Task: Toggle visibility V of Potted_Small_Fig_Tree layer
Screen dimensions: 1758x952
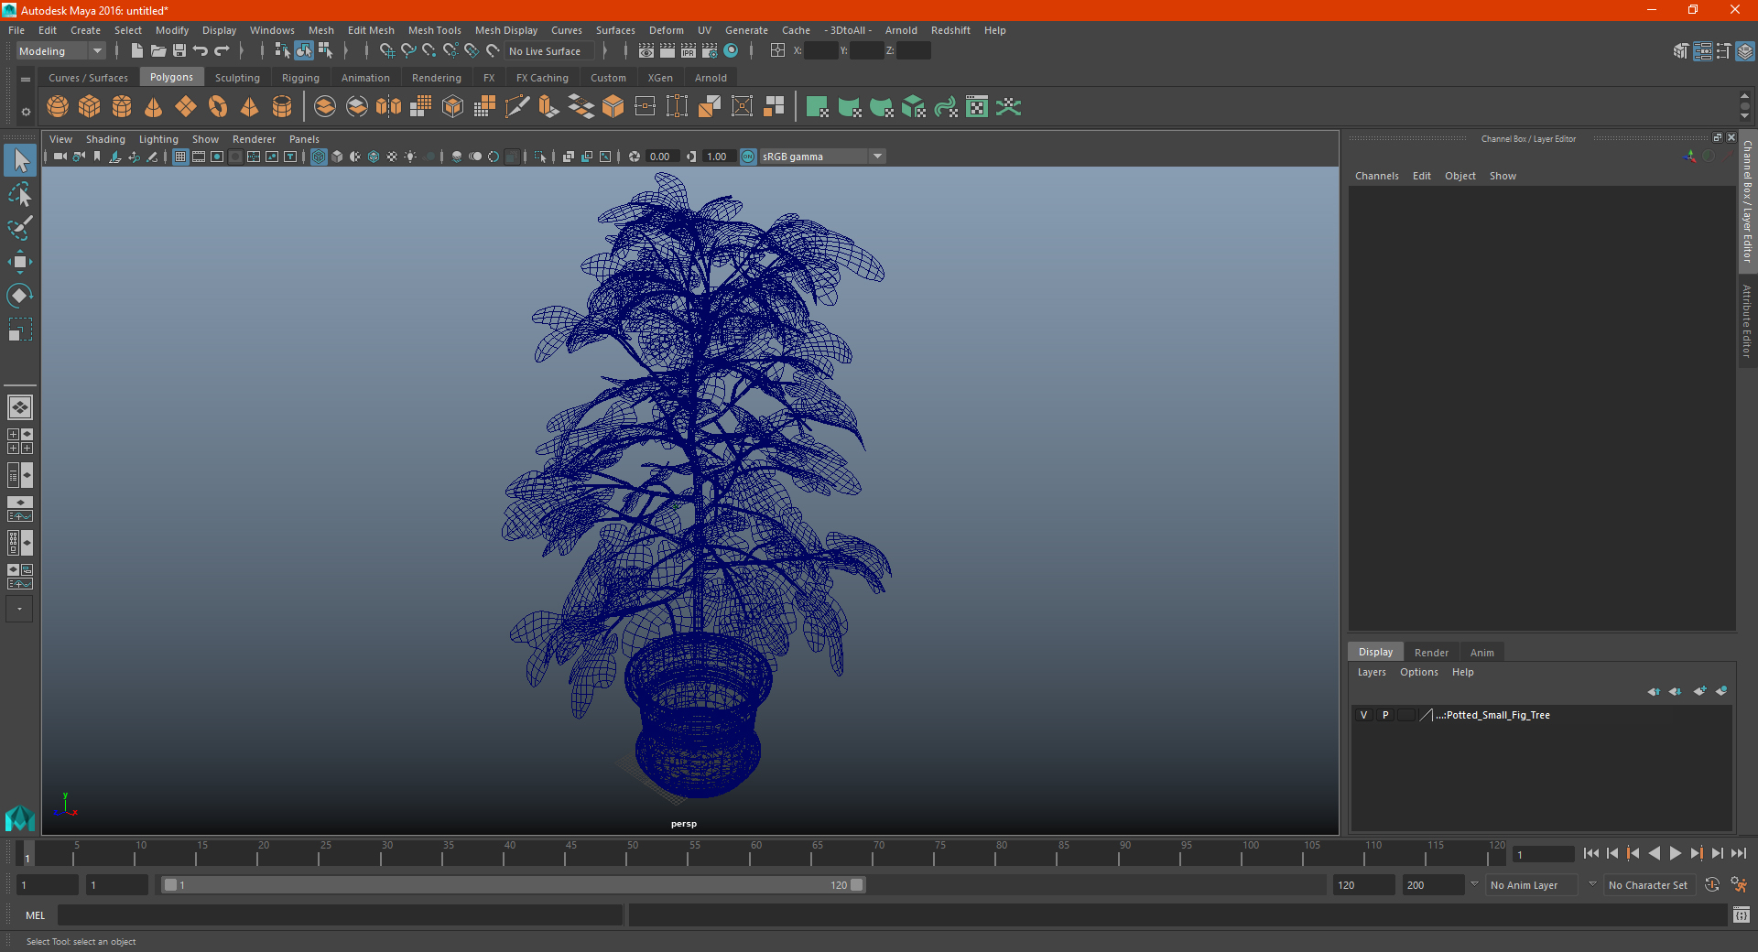Action: [x=1364, y=715]
